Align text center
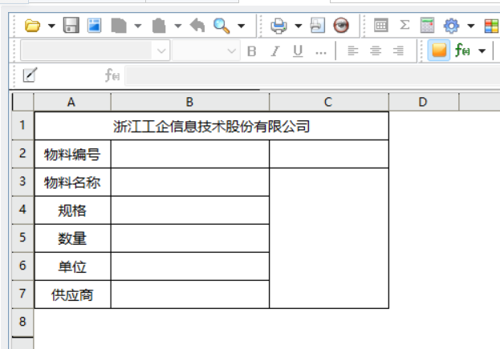This screenshot has width=500, height=349. point(376,51)
